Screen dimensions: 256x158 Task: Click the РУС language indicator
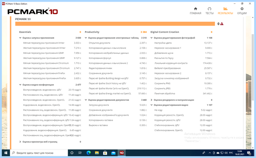coord(231,153)
